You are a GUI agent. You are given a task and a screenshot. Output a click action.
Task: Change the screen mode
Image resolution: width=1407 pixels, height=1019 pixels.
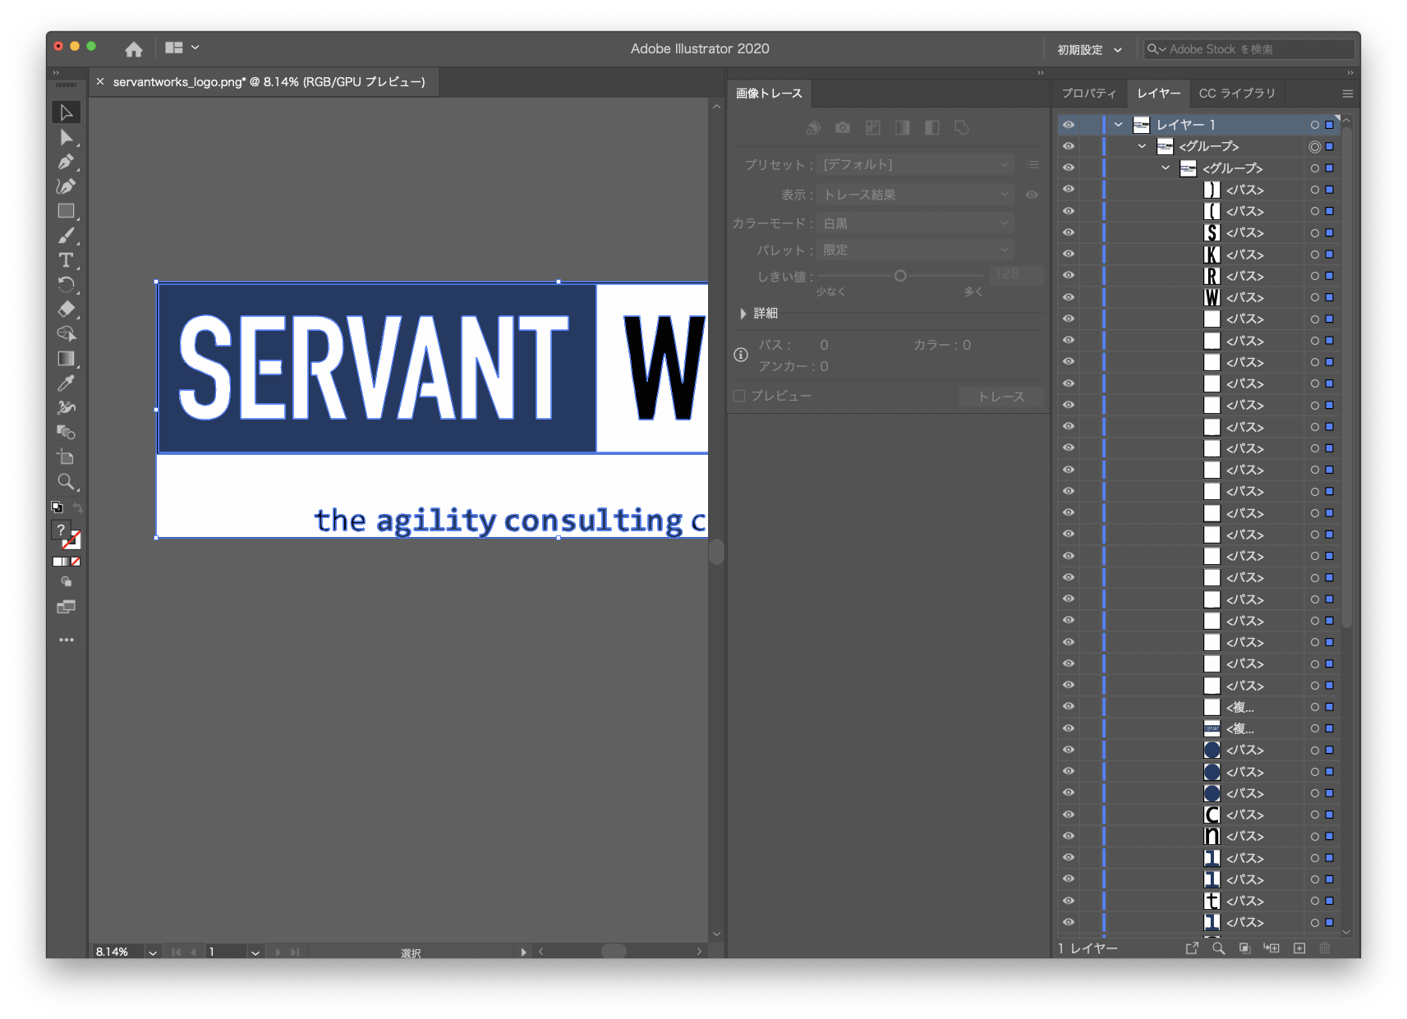pos(67,607)
